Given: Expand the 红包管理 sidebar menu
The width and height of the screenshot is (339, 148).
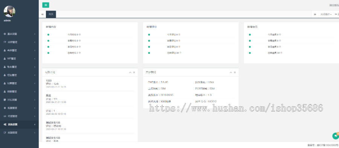Looking at the screenshot, I should pos(20,75).
